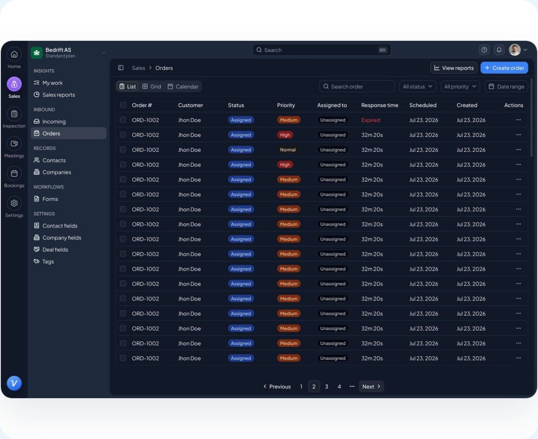Focus the Search order field

(357, 86)
